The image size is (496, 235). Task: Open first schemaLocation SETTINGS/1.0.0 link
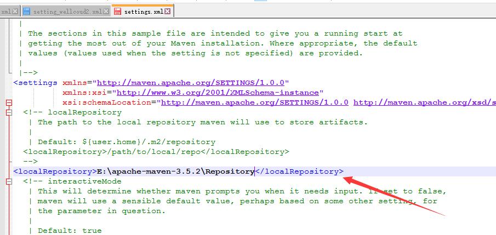[255, 102]
